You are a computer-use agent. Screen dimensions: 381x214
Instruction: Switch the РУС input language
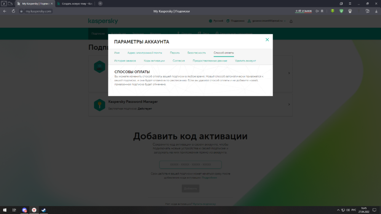tap(354, 210)
